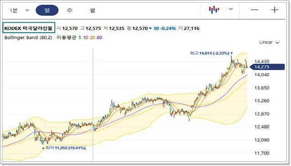Viewport: 291px width, 166px height.
Task: Click the 13,260 price axis label
Action: (262, 101)
